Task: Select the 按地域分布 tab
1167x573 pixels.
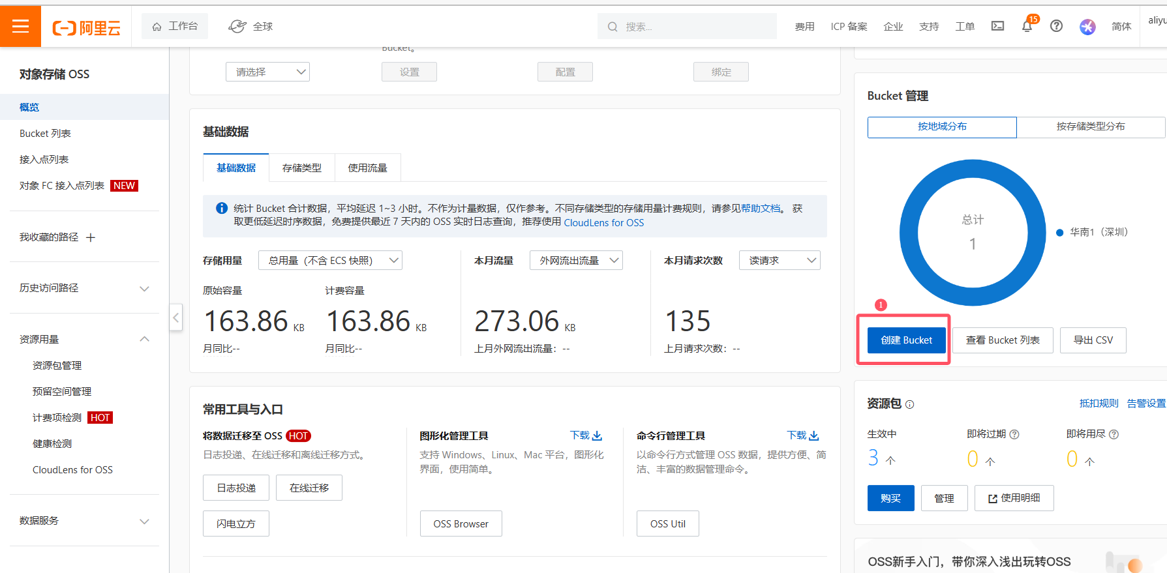Action: [x=942, y=126]
